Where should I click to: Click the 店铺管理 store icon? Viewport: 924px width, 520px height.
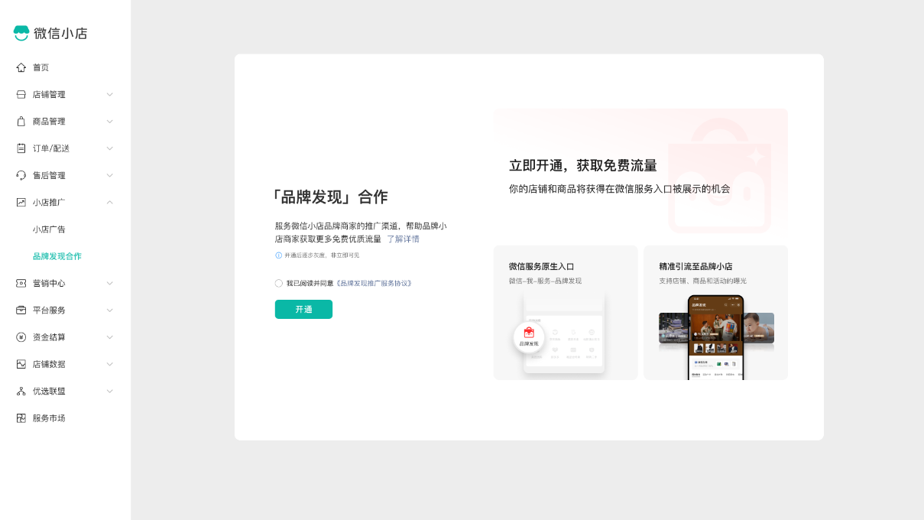pyautogui.click(x=21, y=95)
